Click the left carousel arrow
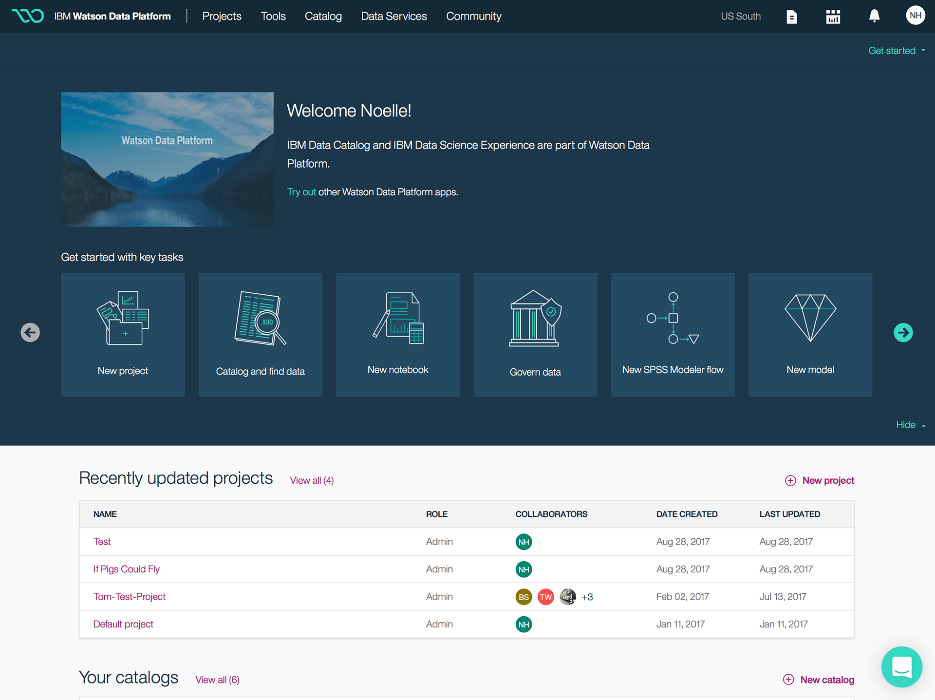Screen dimensions: 935x700 (x=30, y=333)
